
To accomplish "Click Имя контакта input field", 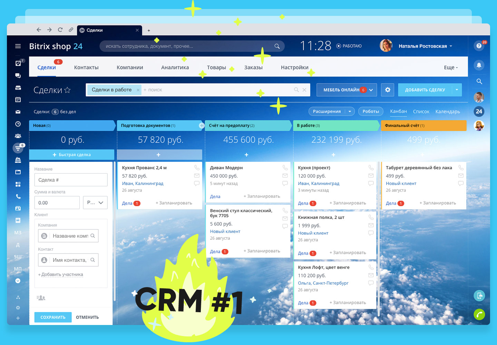I will 68,260.
